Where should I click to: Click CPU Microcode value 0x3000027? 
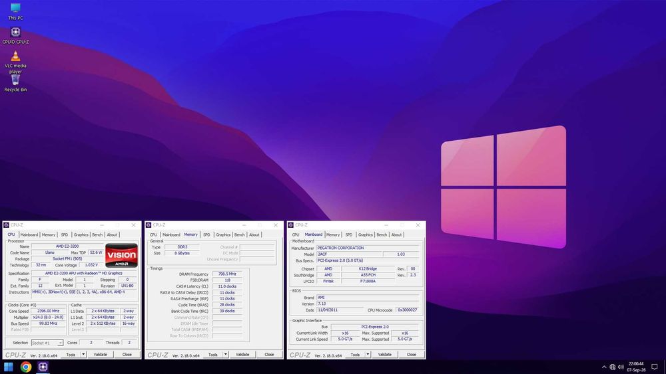click(x=408, y=310)
